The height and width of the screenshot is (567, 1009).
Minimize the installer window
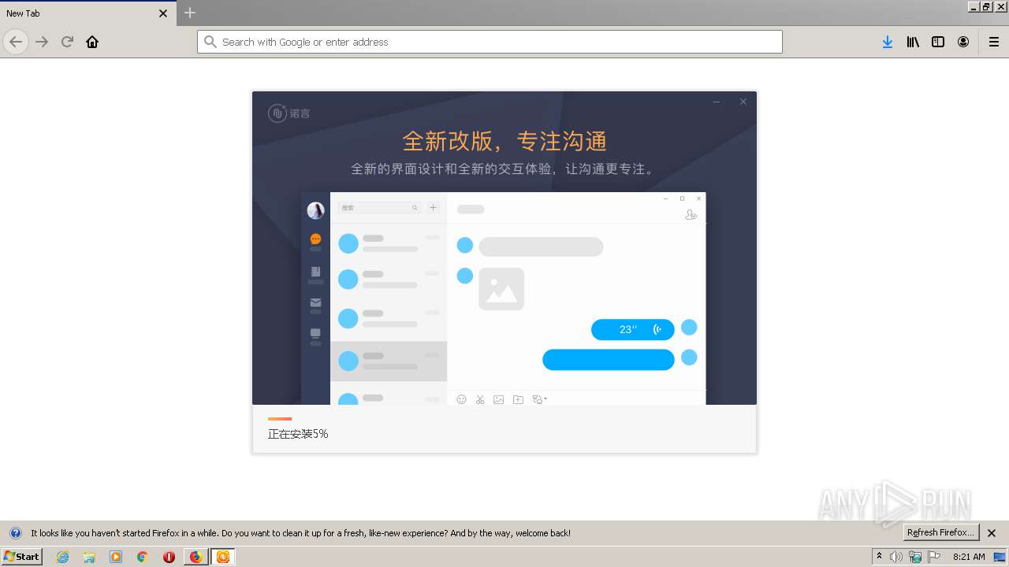(717, 102)
